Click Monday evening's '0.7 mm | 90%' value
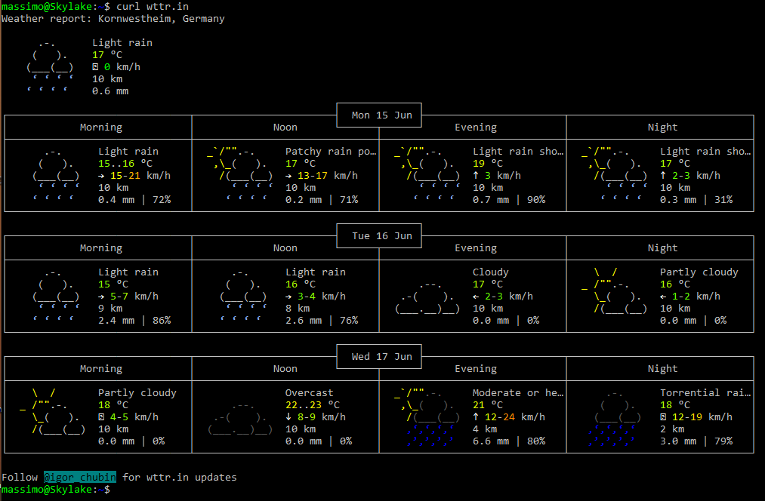765x501 pixels. (509, 200)
